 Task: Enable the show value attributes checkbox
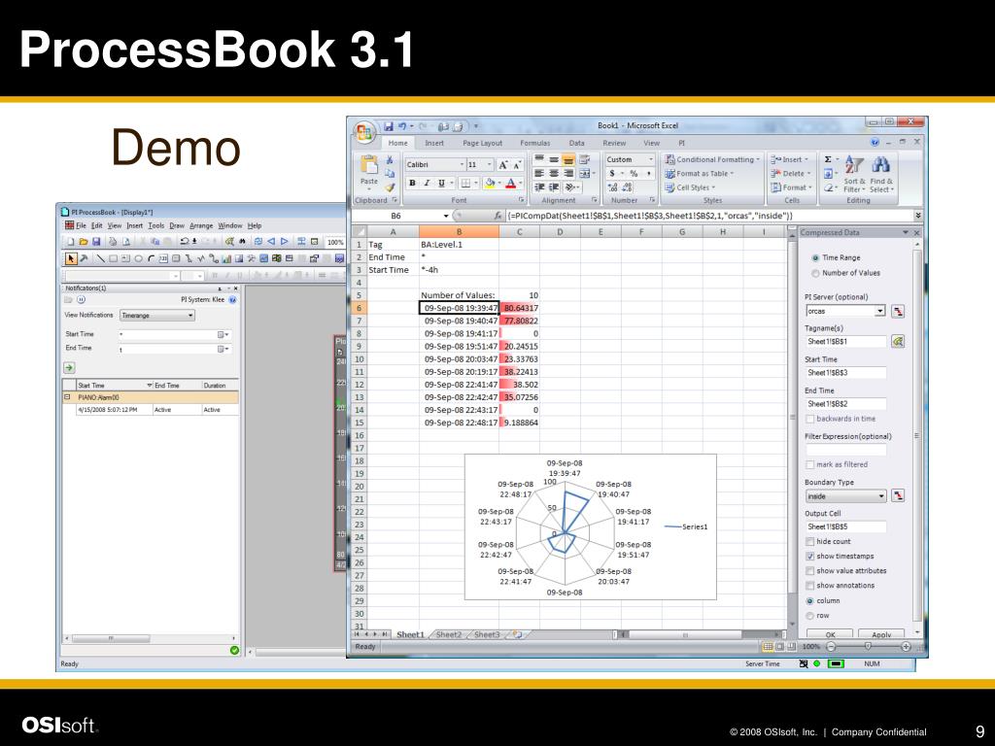[x=810, y=571]
